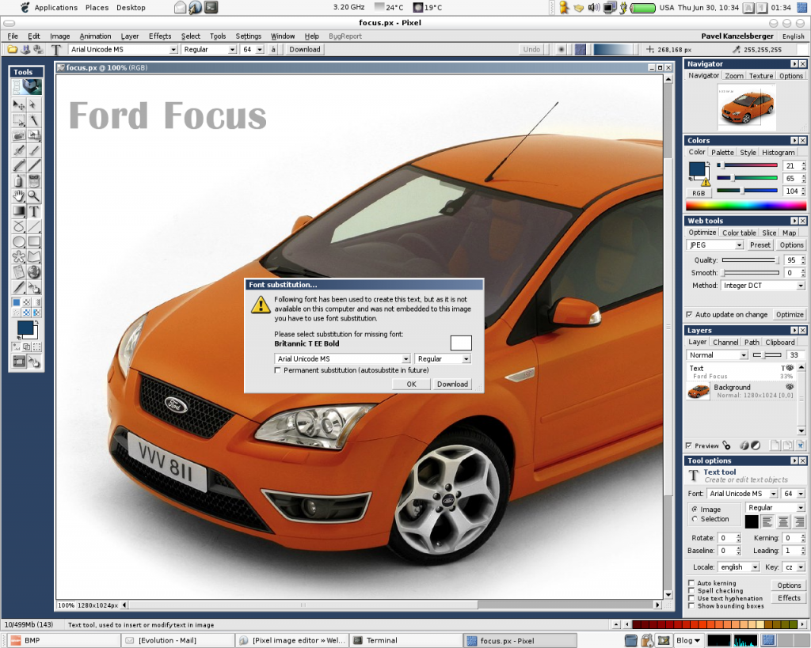
Task: Enable Show bounding boxes checkbox
Action: click(x=691, y=606)
